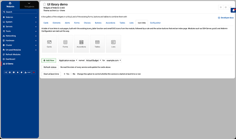The width and height of the screenshot is (236, 139).
Task: Click the Add New button
Action: (x=49, y=60)
